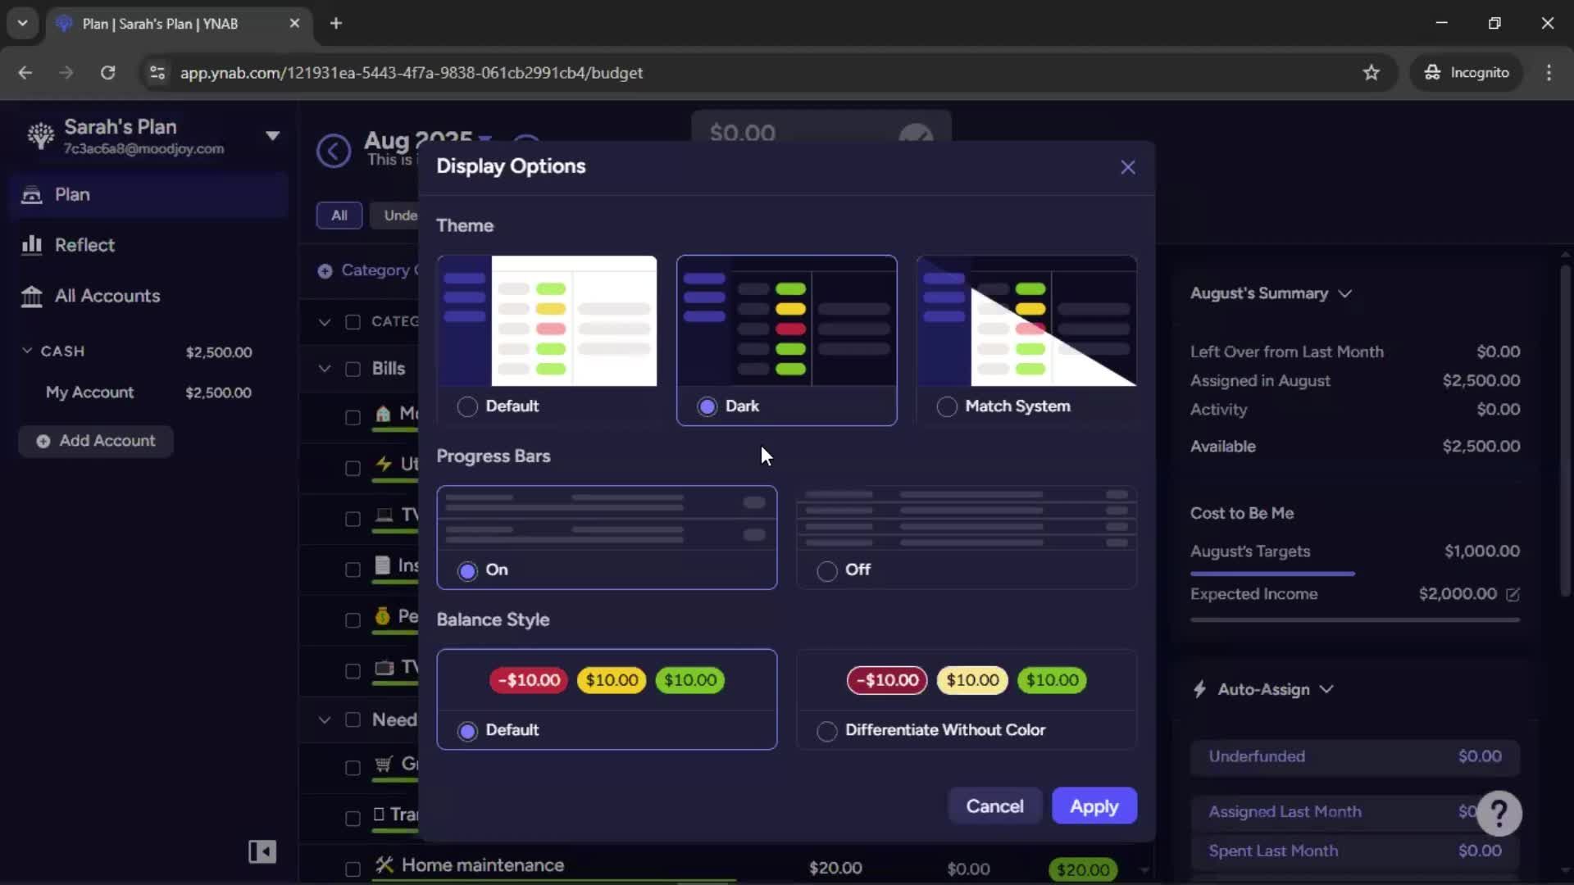Viewport: 1574px width, 885px height.
Task: Click the All Accounts bank icon
Action: [x=31, y=296]
